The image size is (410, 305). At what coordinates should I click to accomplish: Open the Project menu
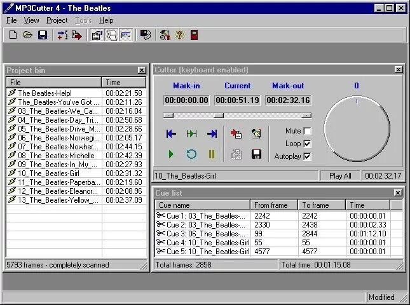coord(57,20)
